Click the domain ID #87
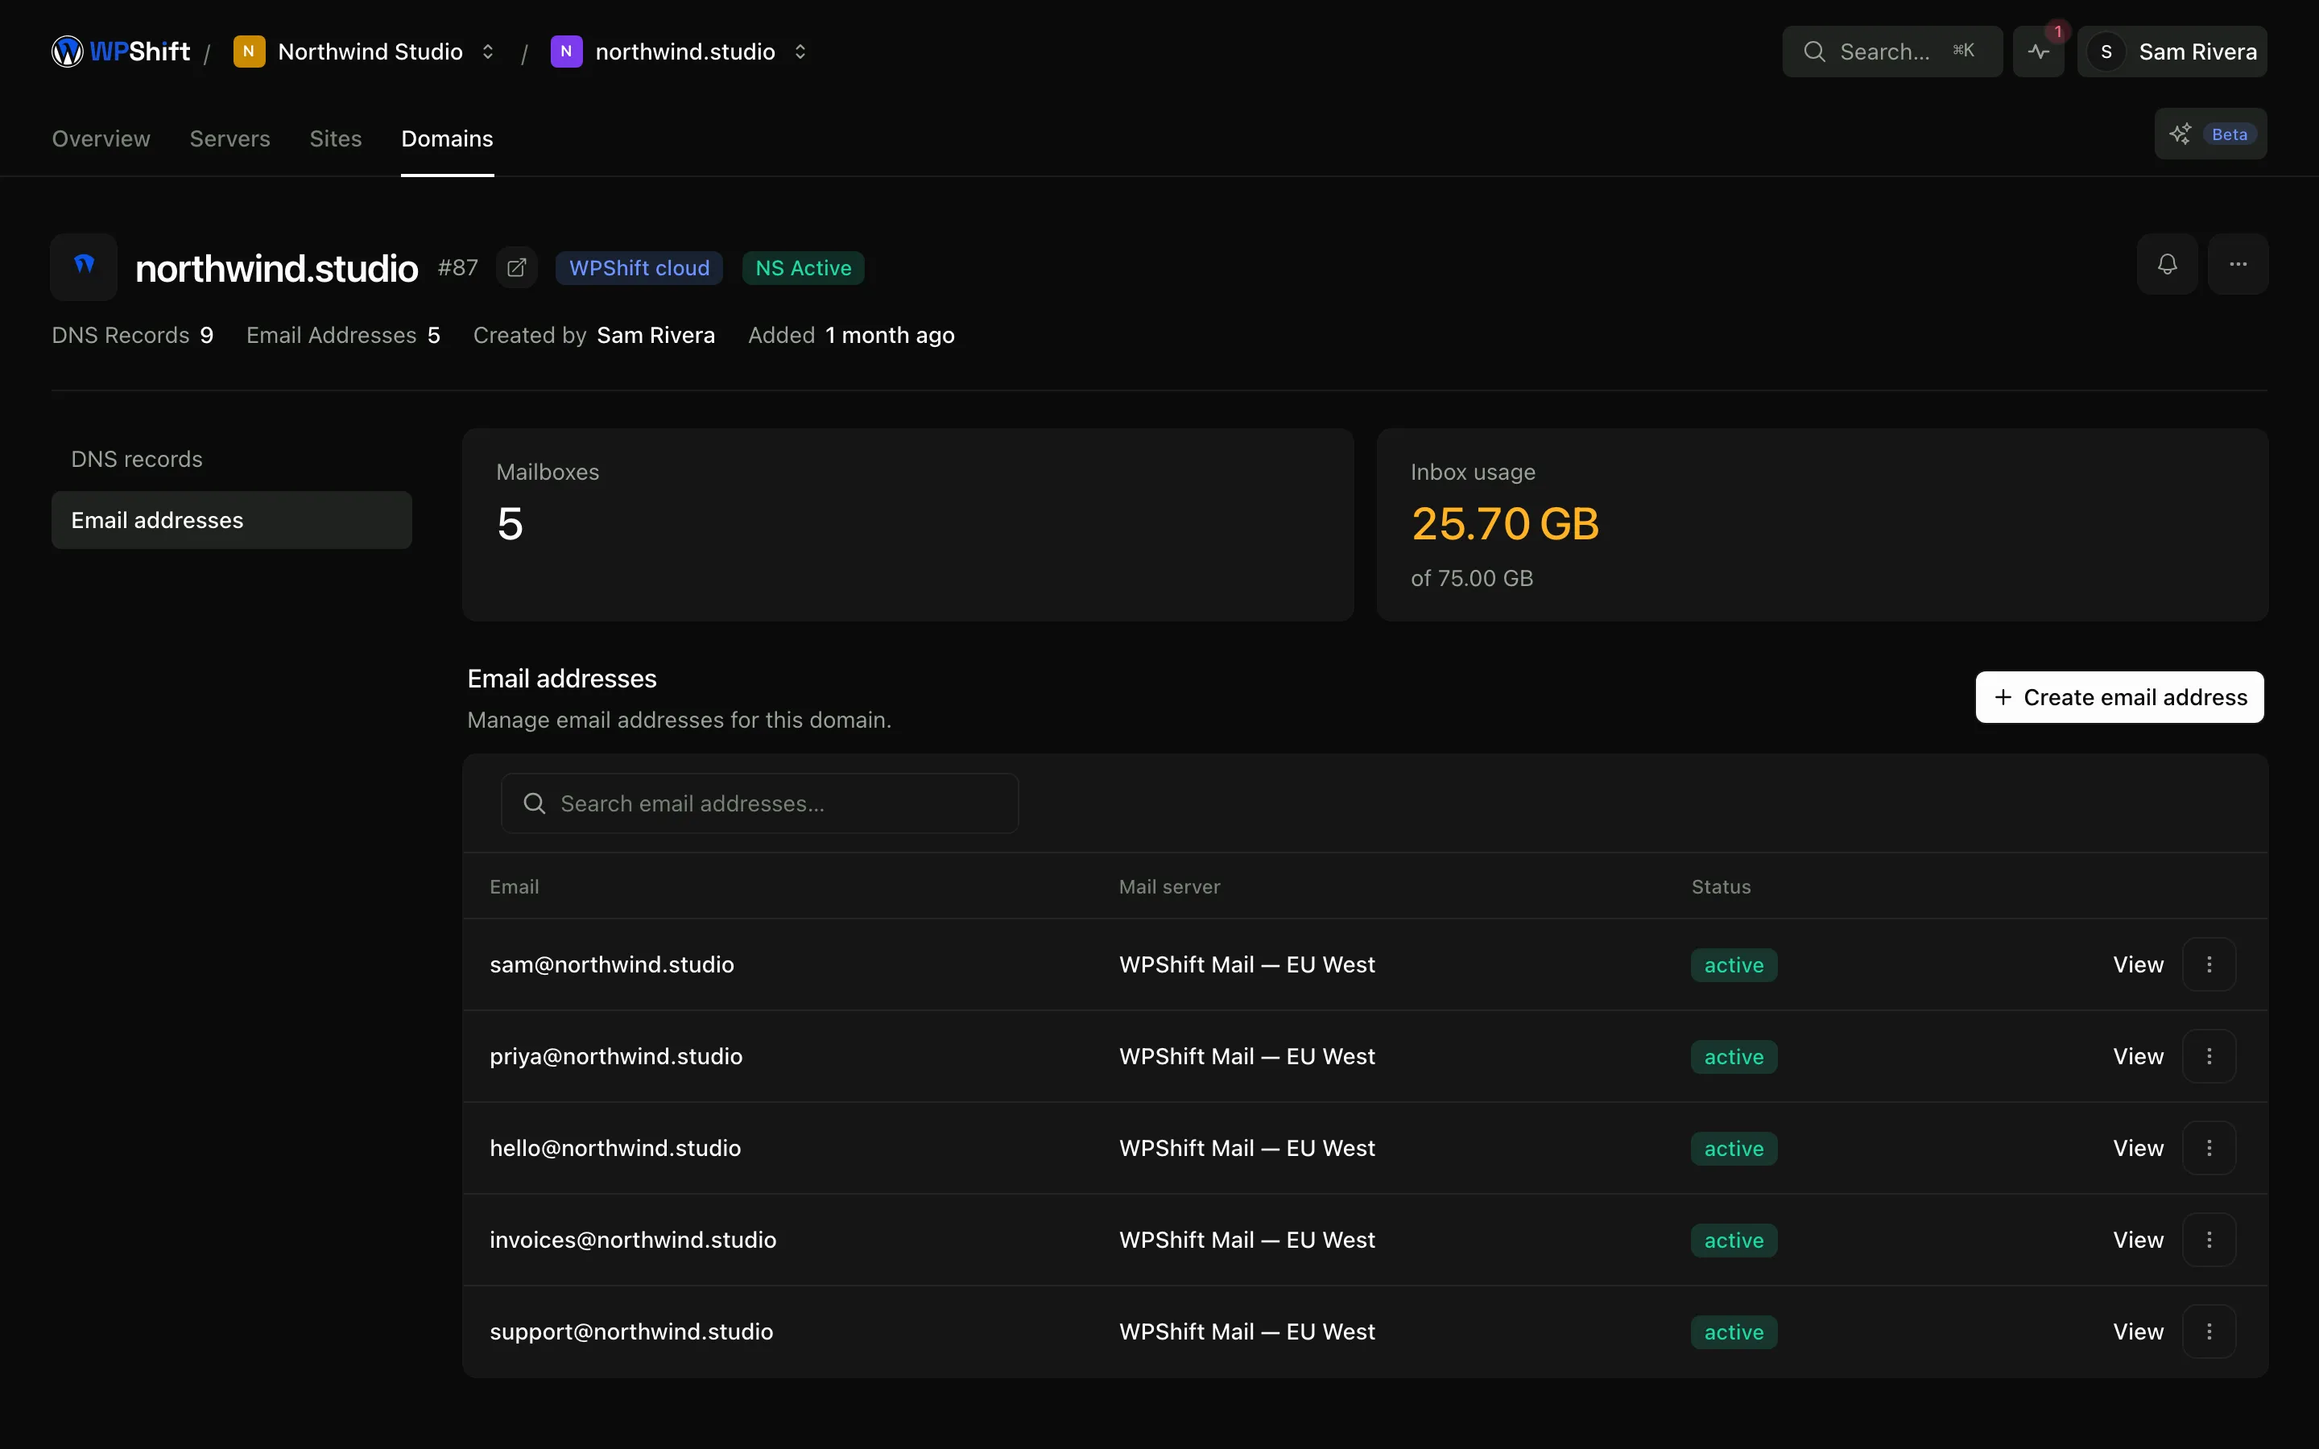This screenshot has width=2319, height=1449. coord(458,268)
